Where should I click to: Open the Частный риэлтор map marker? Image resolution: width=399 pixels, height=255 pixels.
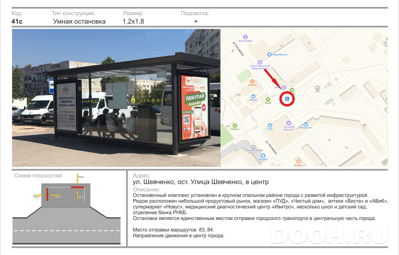pos(288,123)
